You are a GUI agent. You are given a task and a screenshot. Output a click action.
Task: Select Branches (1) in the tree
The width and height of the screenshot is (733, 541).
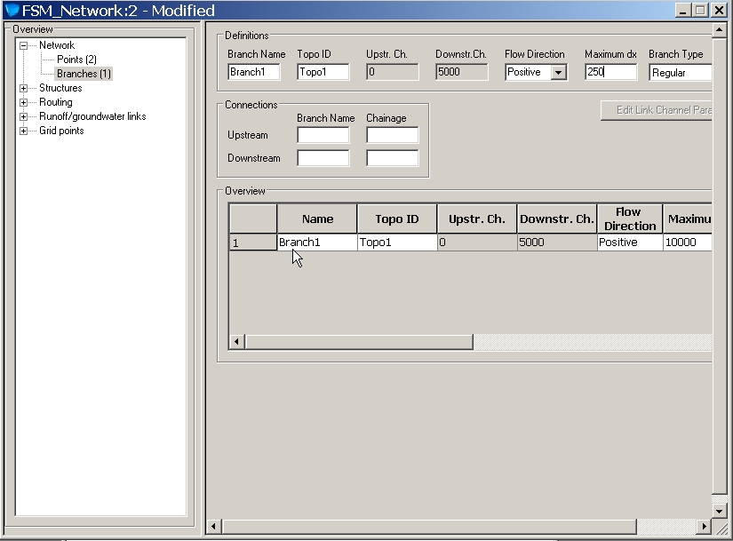coord(84,74)
